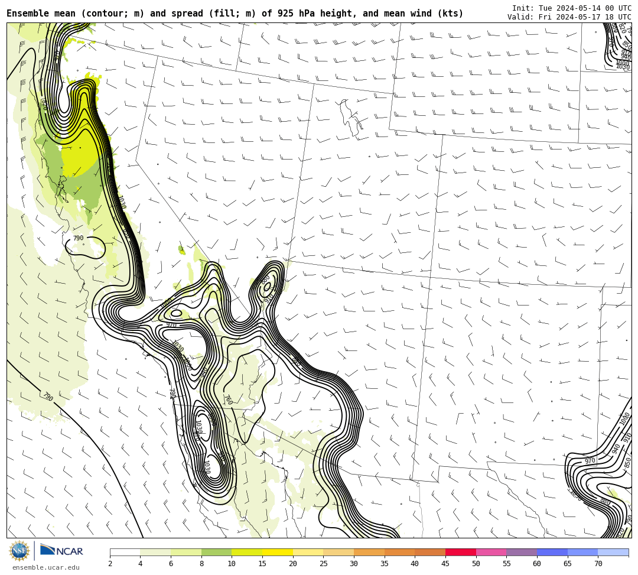Click the colorbar tick label 70
Image resolution: width=638 pixels, height=575 pixels.
click(x=598, y=564)
